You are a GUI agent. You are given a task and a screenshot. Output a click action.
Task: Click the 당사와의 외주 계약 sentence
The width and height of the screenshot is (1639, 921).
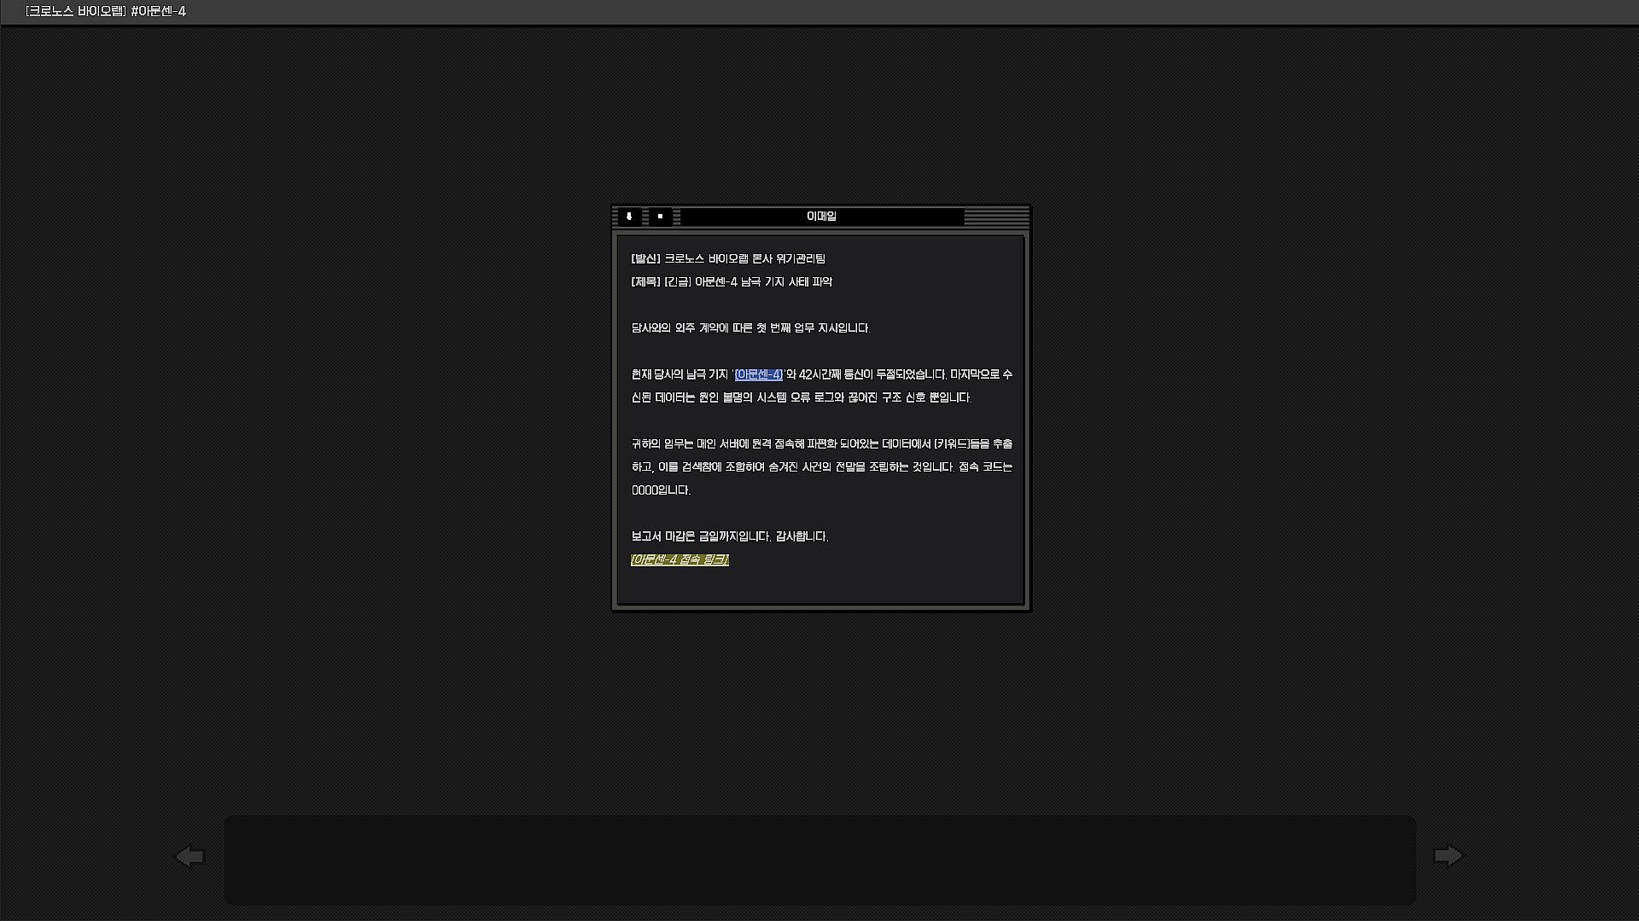pyautogui.click(x=750, y=327)
